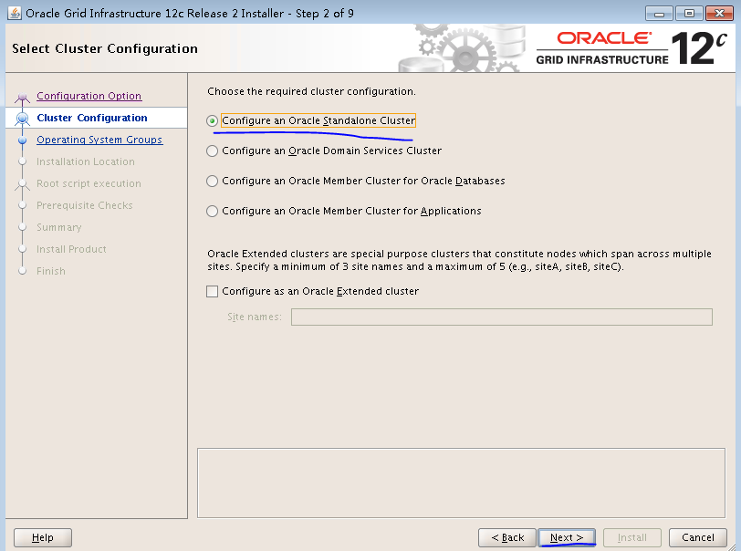Open Operating System Groups step link
Viewport: 741px width, 551px height.
[x=99, y=140]
